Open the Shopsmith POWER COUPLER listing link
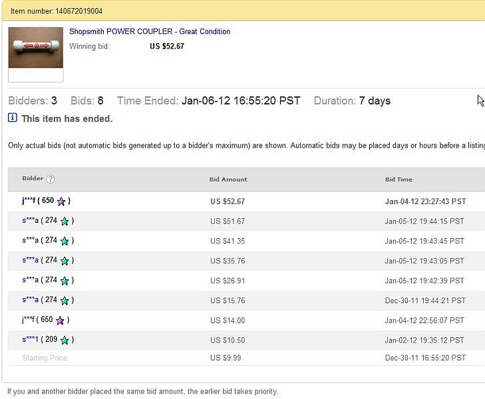This screenshot has width=485, height=399. point(150,31)
